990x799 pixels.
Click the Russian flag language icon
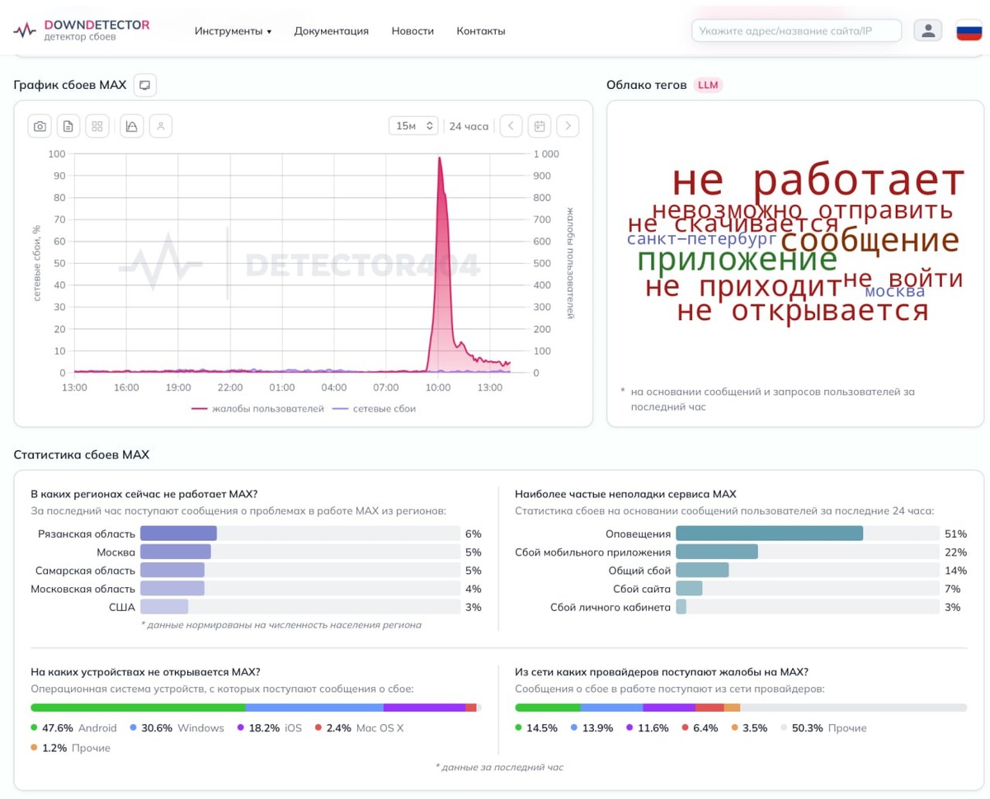tap(969, 31)
